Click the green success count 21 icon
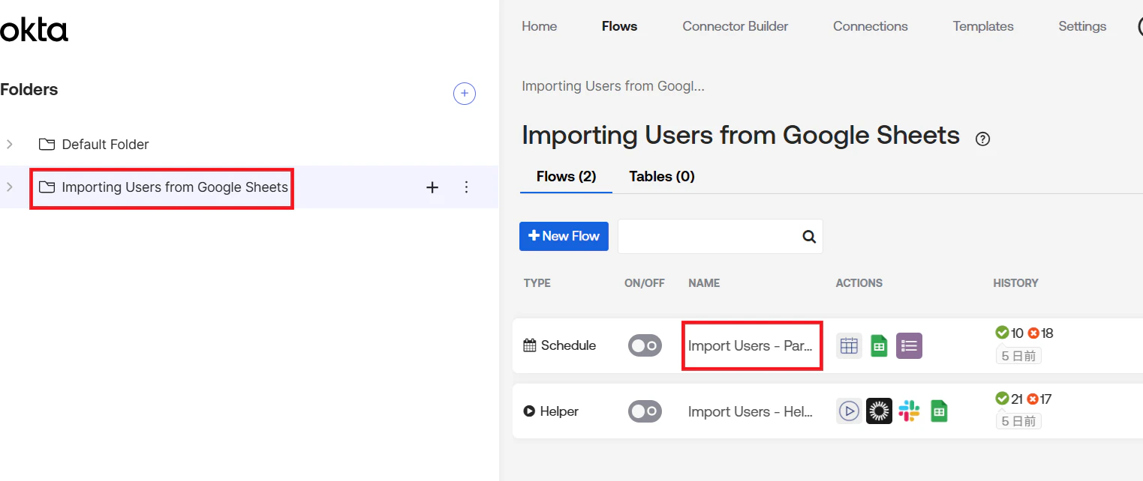 pos(1002,399)
